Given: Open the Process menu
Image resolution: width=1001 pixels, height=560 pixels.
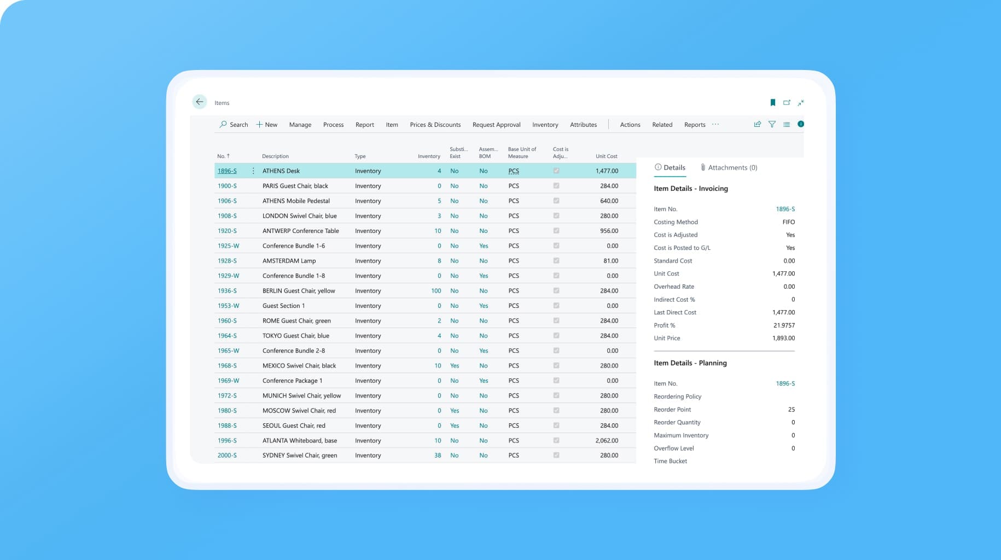Looking at the screenshot, I should [334, 125].
